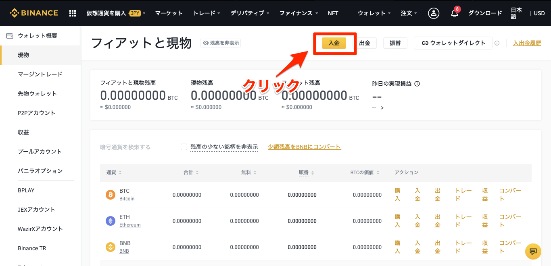Screen dimensions: 551x266
Task: Toggle 残高を非表示 balance visibility
Action: 221,43
